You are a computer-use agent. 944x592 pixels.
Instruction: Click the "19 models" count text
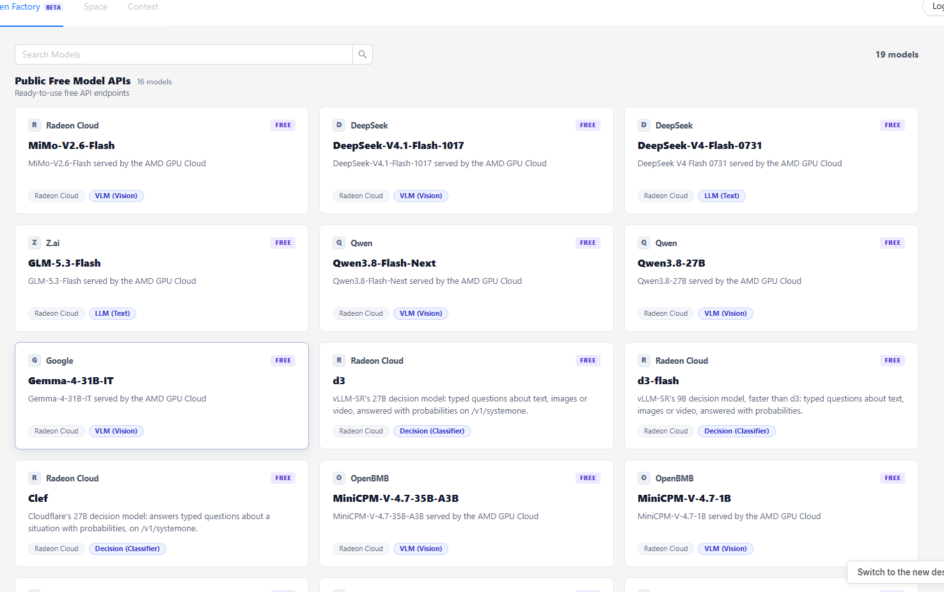tap(897, 54)
